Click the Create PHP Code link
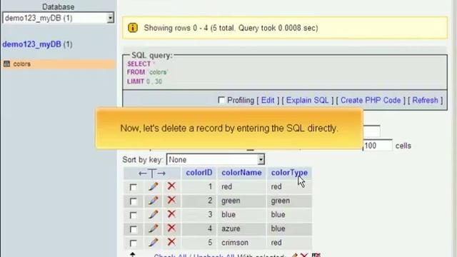The image size is (457, 257). pyautogui.click(x=371, y=100)
